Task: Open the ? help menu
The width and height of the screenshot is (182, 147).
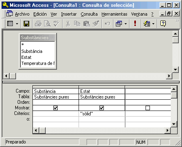Action: point(152,14)
